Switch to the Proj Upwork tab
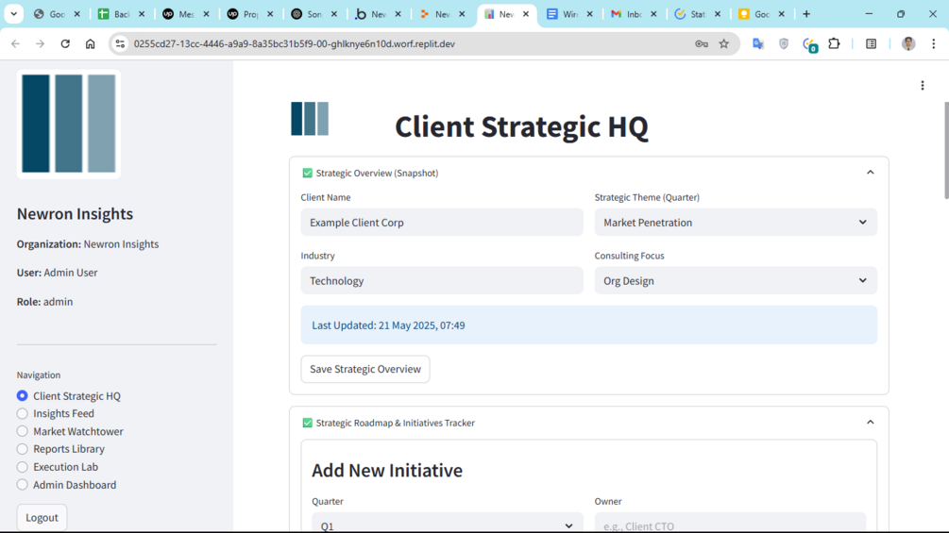This screenshot has width=949, height=533. point(242,14)
